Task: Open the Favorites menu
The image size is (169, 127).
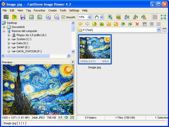Action: [x=39, y=10]
